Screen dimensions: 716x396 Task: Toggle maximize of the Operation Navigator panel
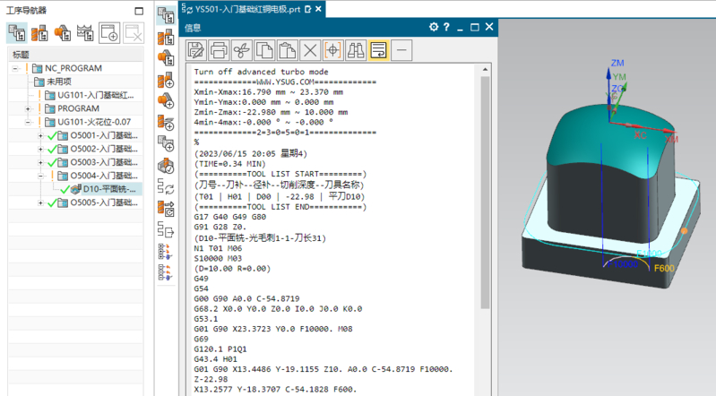[x=137, y=11]
